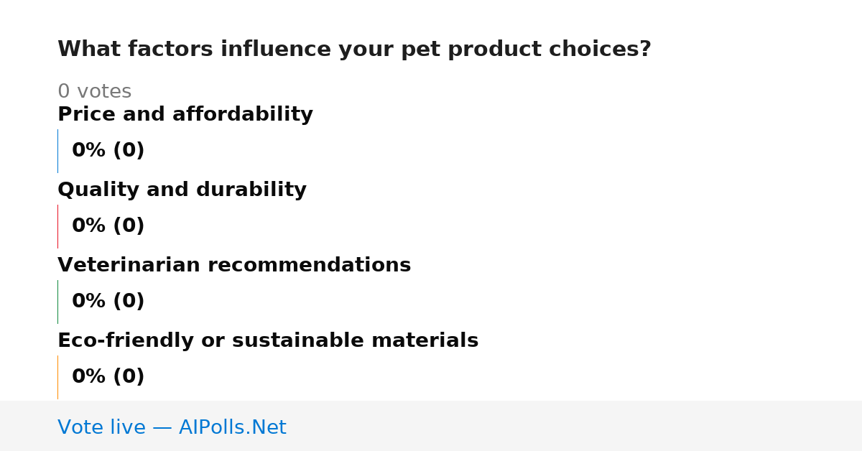Click 0% (0) result for Eco-friendly materials
This screenshot has height=451, width=862.
tap(108, 377)
